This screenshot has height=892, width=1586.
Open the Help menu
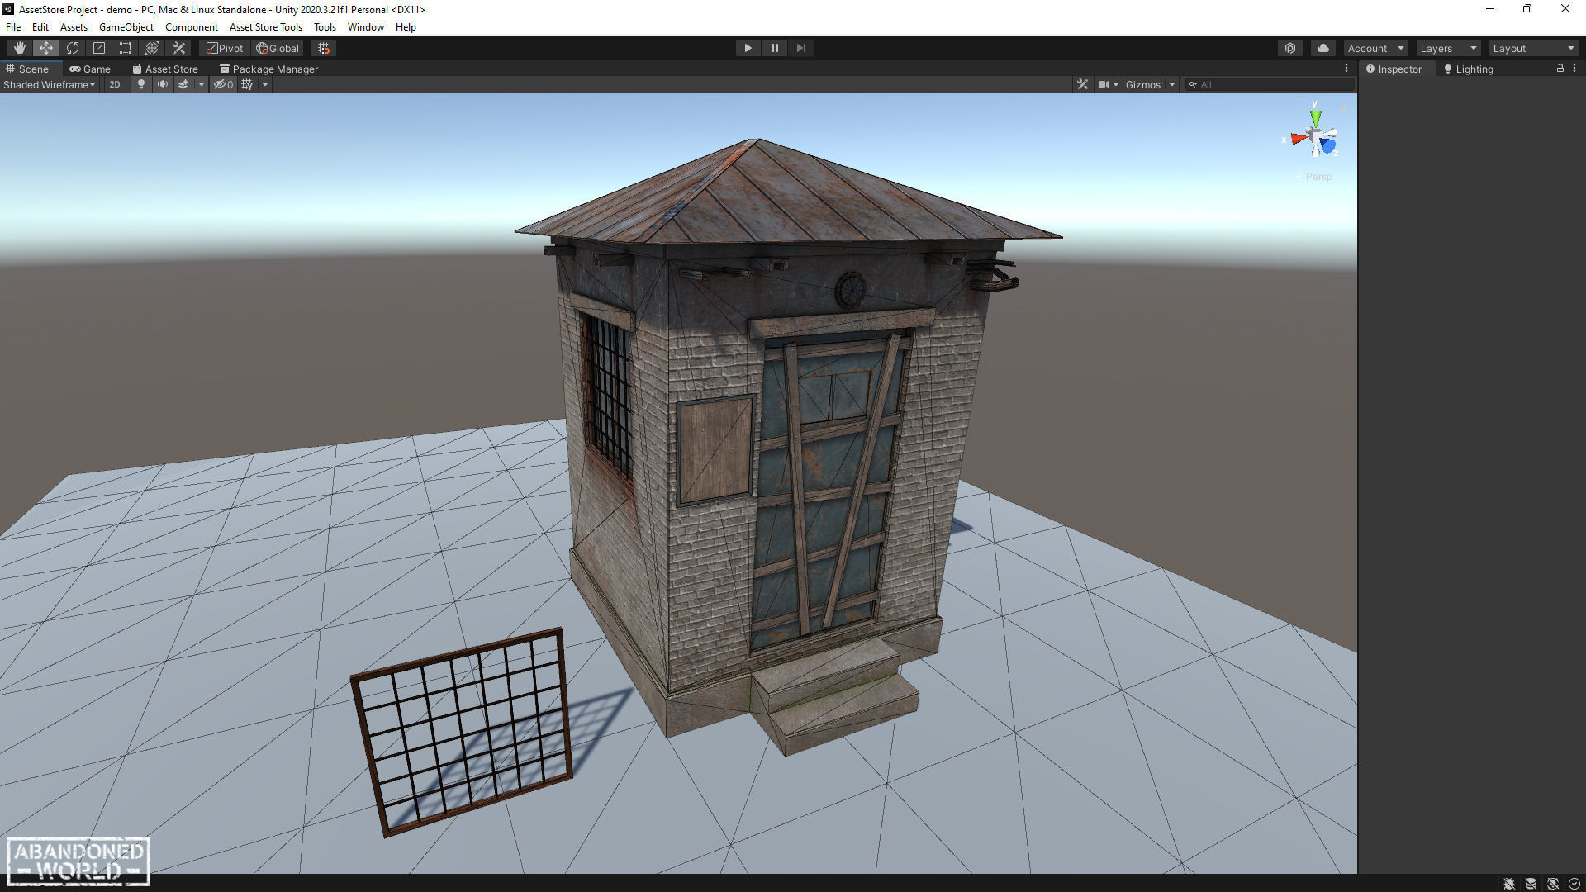click(x=406, y=27)
